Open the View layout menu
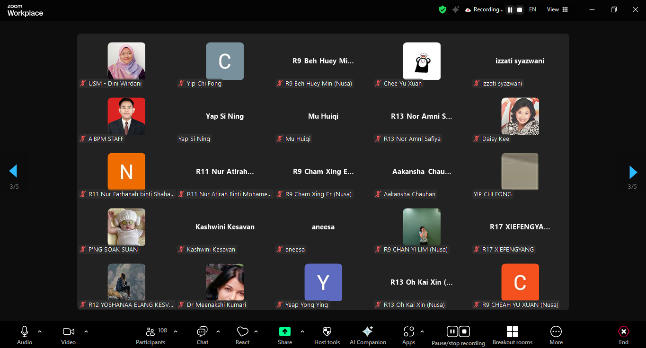 (x=558, y=9)
